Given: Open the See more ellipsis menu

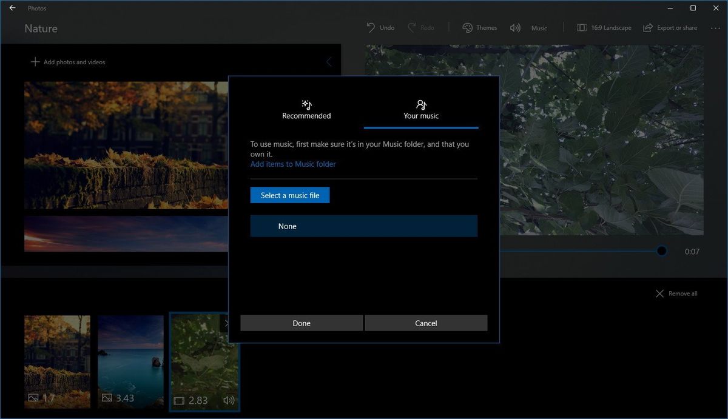Looking at the screenshot, I should [x=716, y=27].
